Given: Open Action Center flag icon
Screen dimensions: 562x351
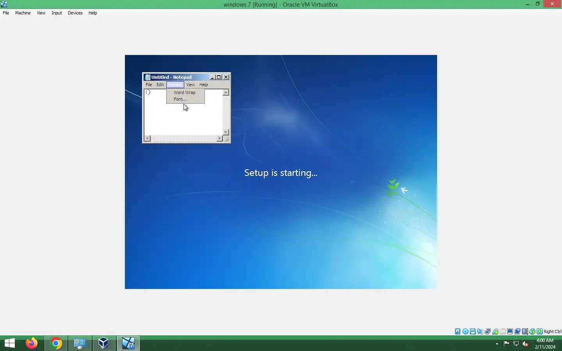Looking at the screenshot, I should click(506, 344).
